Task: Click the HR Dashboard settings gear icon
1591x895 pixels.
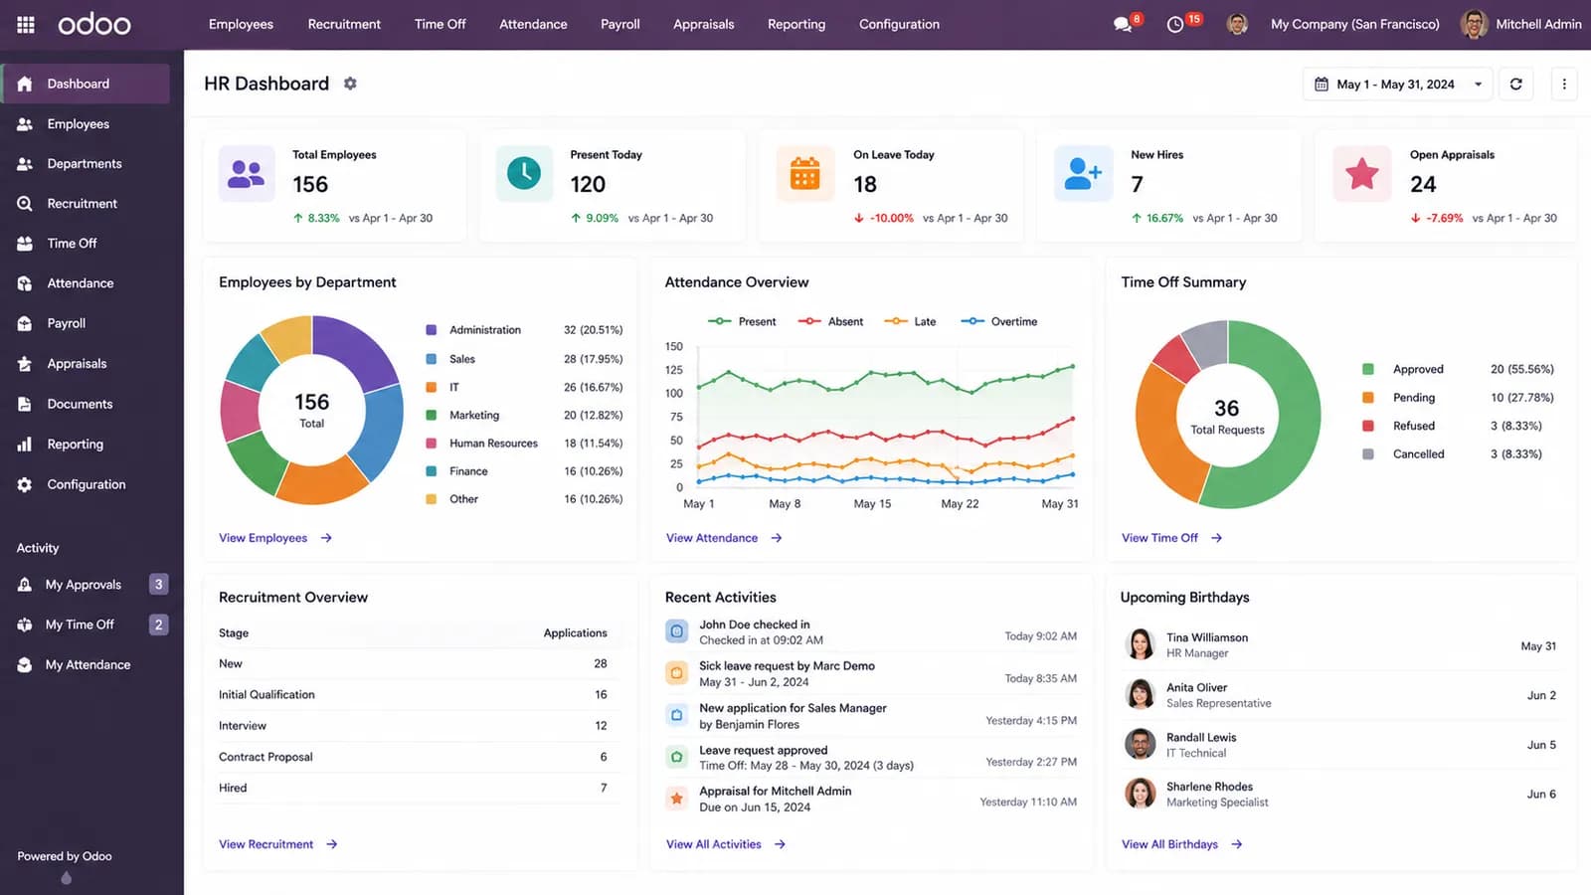Action: [350, 84]
